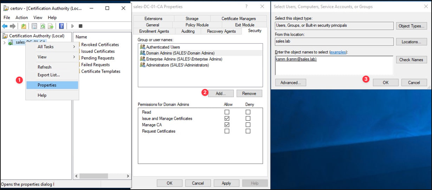This screenshot has width=432, height=190.
Task: Click the Start Service play icon
Action: pos(72,26)
